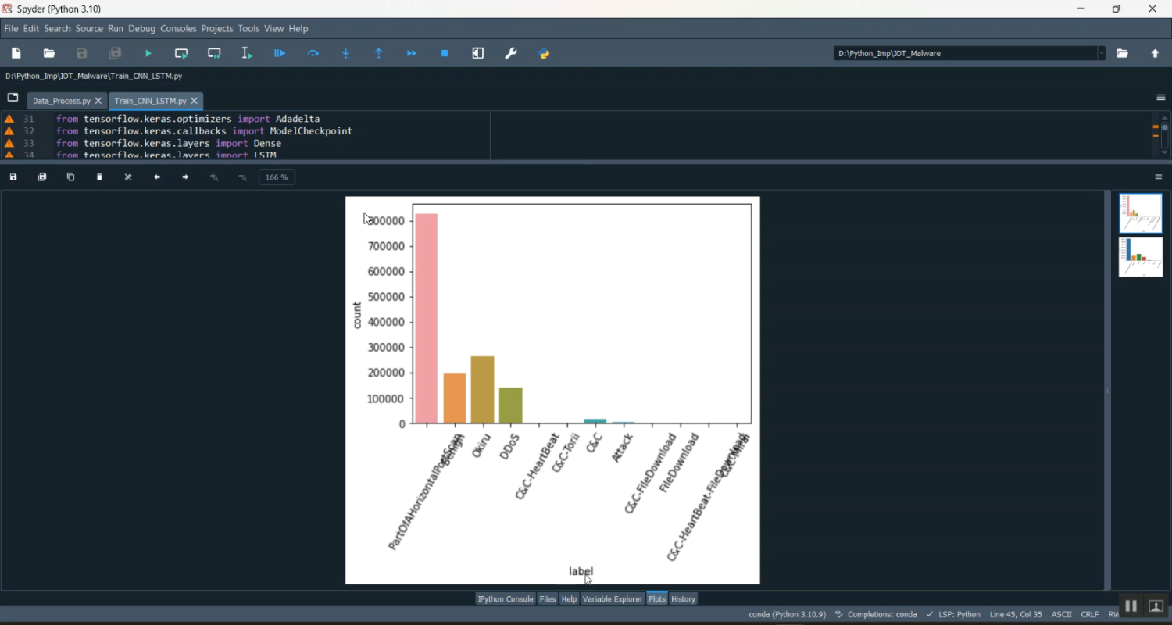Delete the current plot trash icon

99,177
